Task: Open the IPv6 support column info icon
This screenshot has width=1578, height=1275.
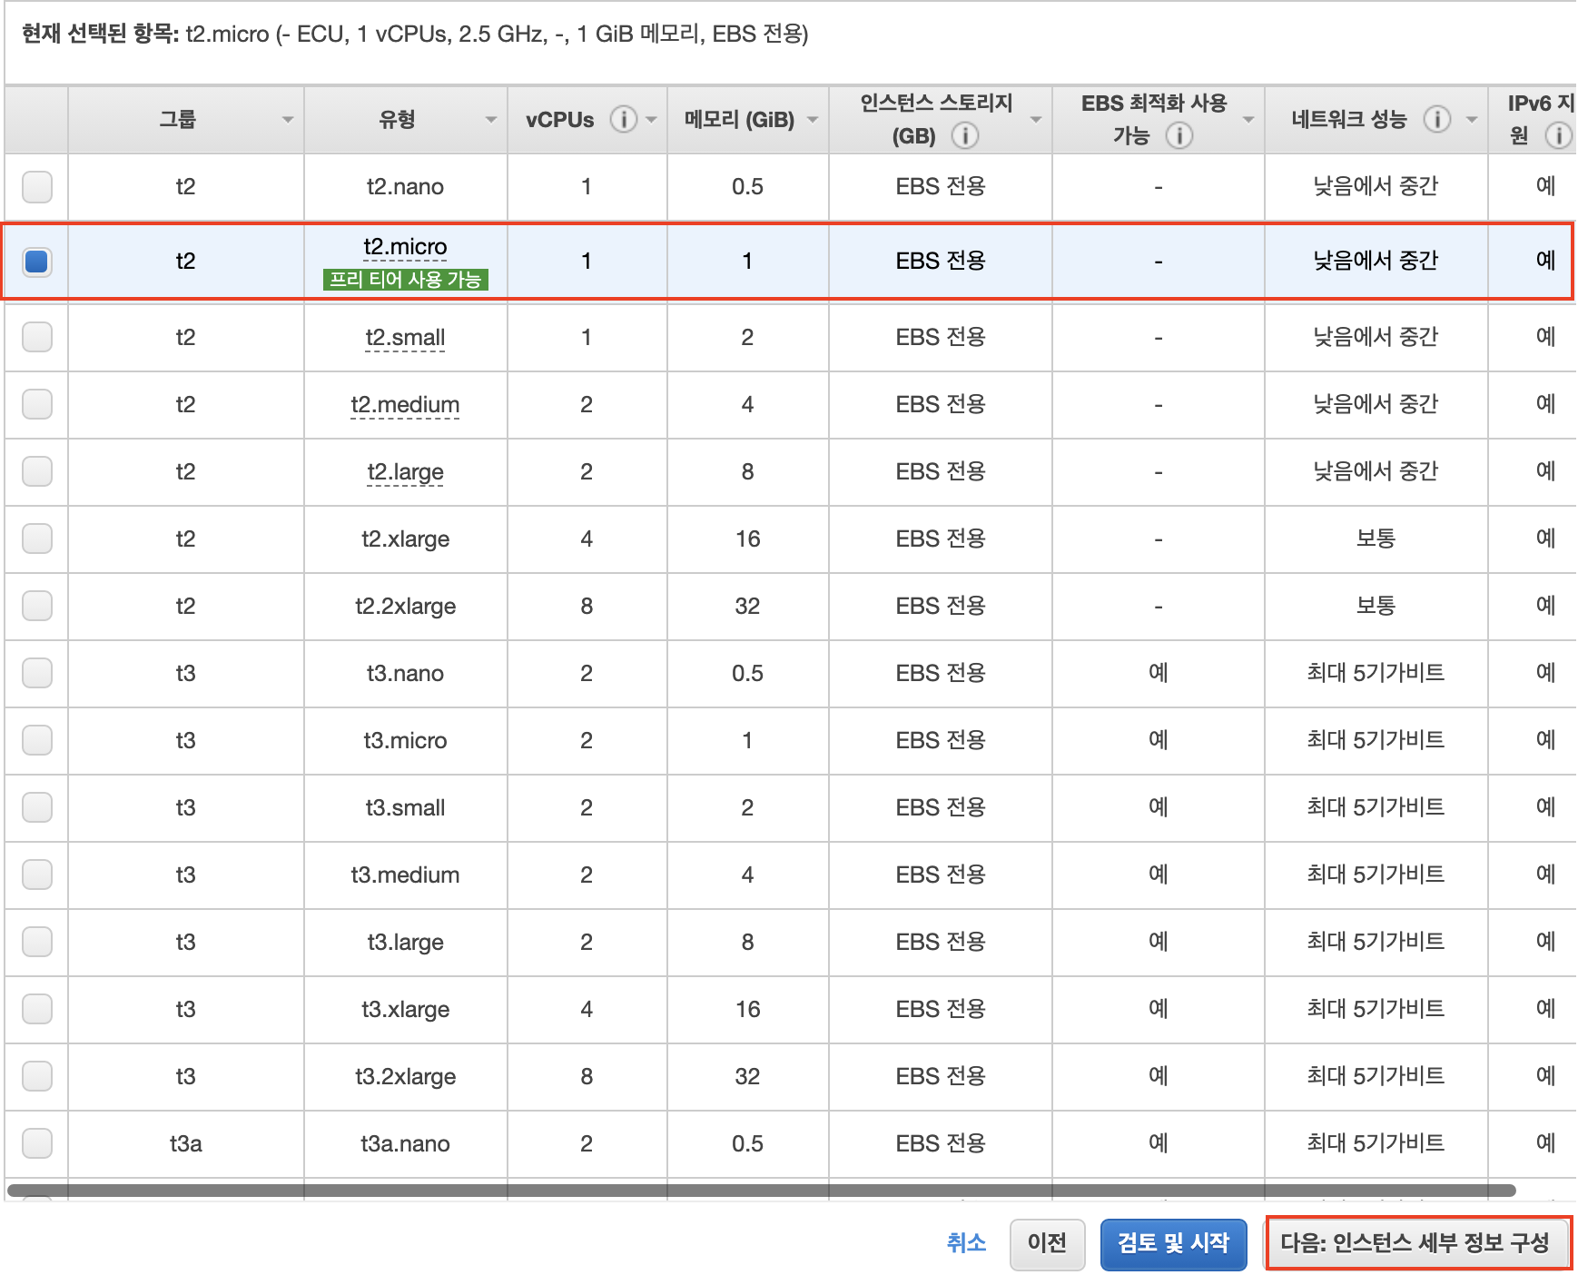Action: [1558, 135]
